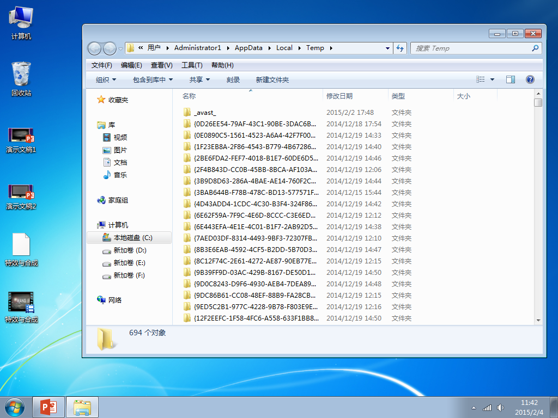Click scrollbar down arrow in file list
Screen dimensions: 558x418
(x=538, y=320)
